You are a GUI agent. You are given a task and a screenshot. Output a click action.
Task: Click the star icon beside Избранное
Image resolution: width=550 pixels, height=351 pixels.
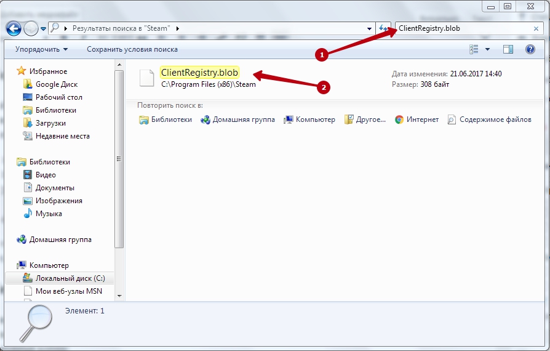pos(22,71)
